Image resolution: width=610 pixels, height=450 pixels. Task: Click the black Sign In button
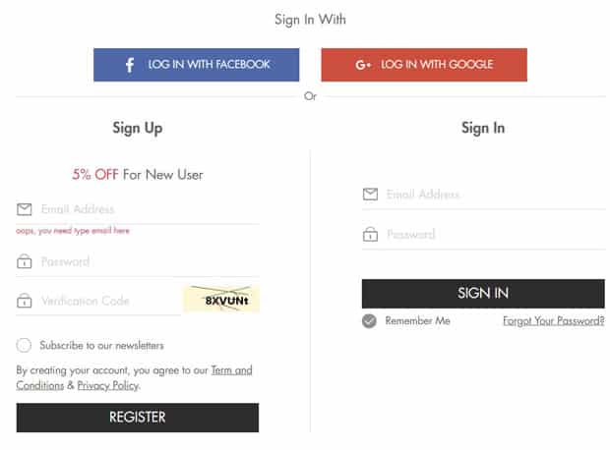coord(483,294)
